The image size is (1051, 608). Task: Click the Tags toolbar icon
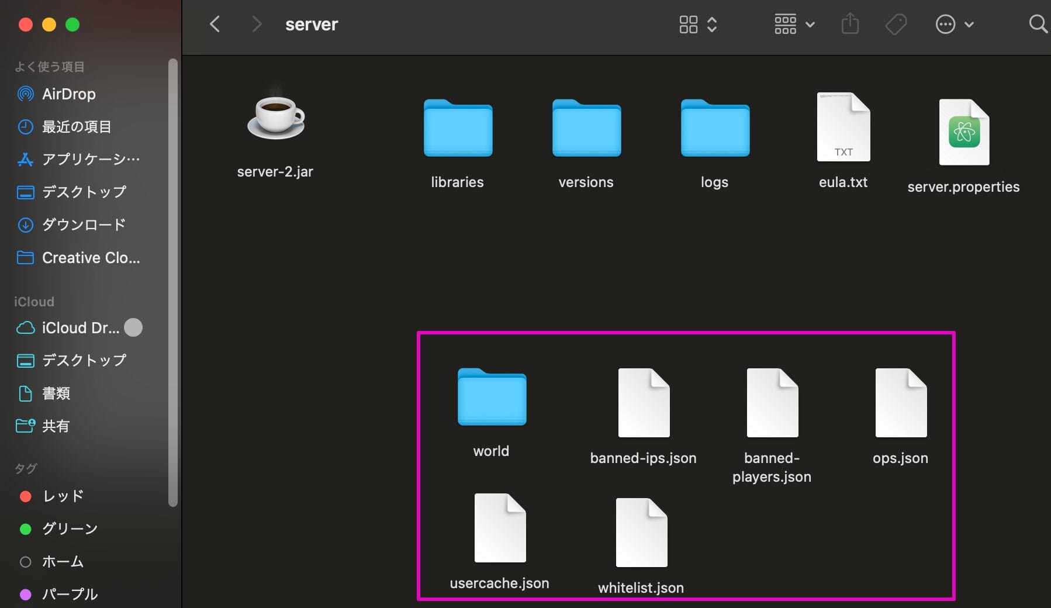pyautogui.click(x=896, y=25)
